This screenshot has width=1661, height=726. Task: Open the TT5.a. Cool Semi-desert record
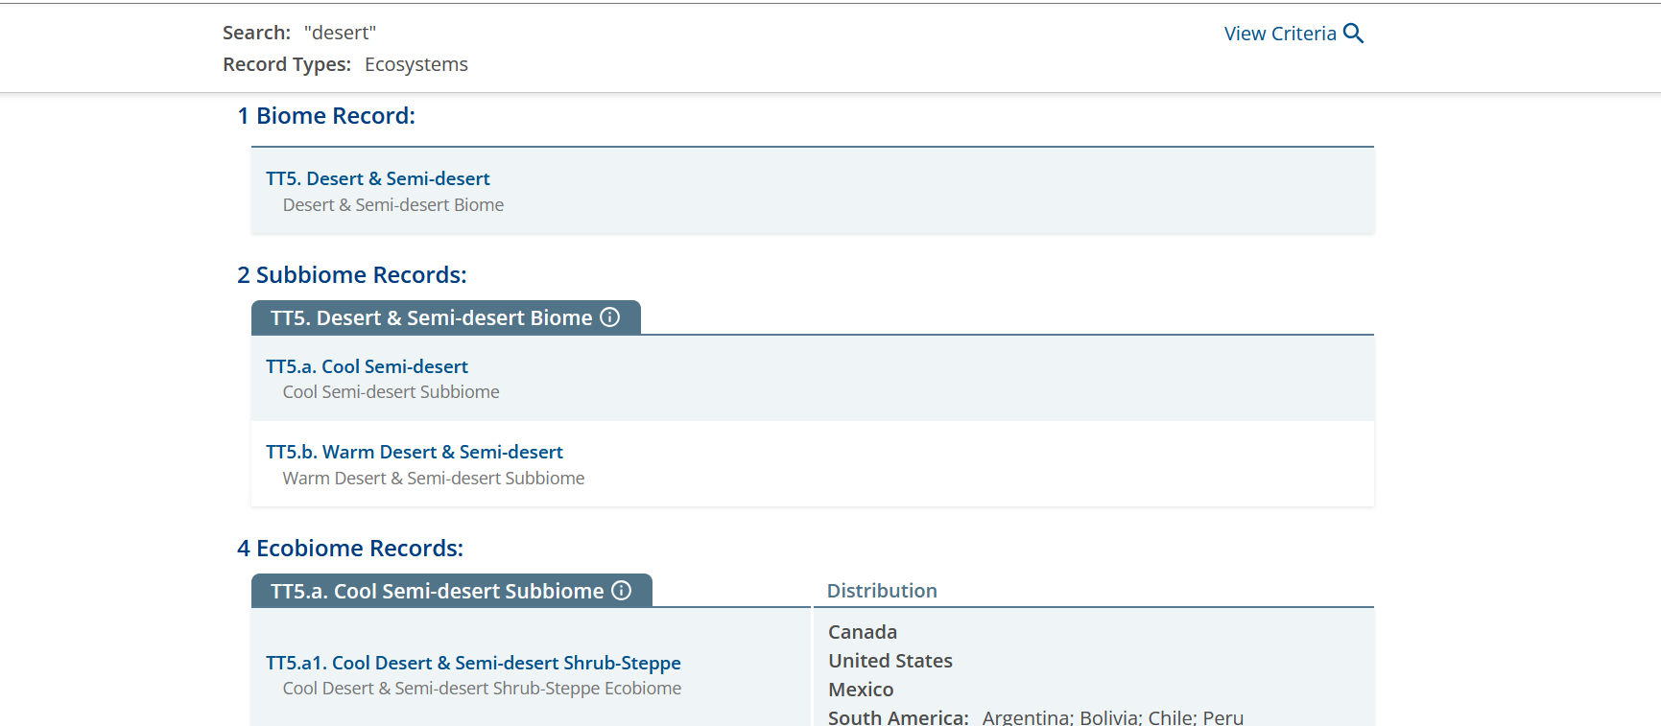pos(367,366)
